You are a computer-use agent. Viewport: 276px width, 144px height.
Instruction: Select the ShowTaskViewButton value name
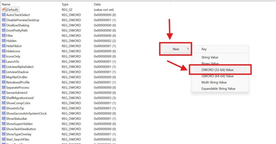click(21, 129)
